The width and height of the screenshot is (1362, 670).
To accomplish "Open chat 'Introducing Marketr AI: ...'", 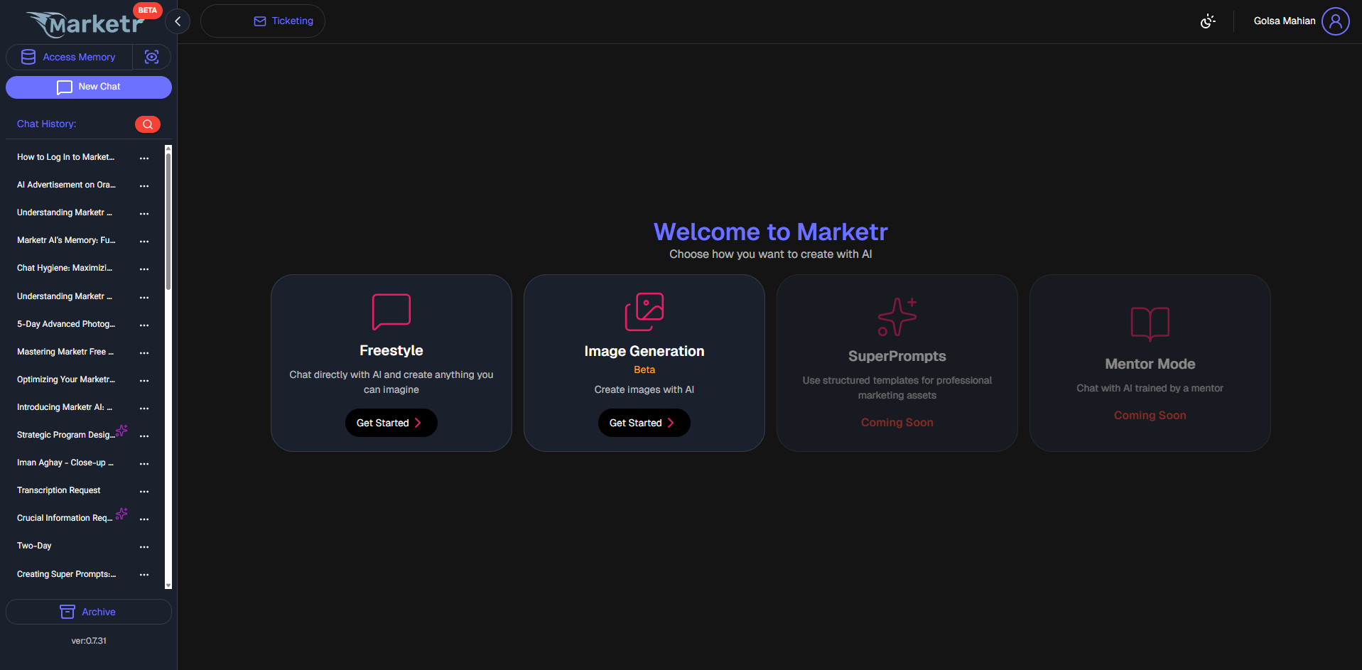I will point(65,407).
